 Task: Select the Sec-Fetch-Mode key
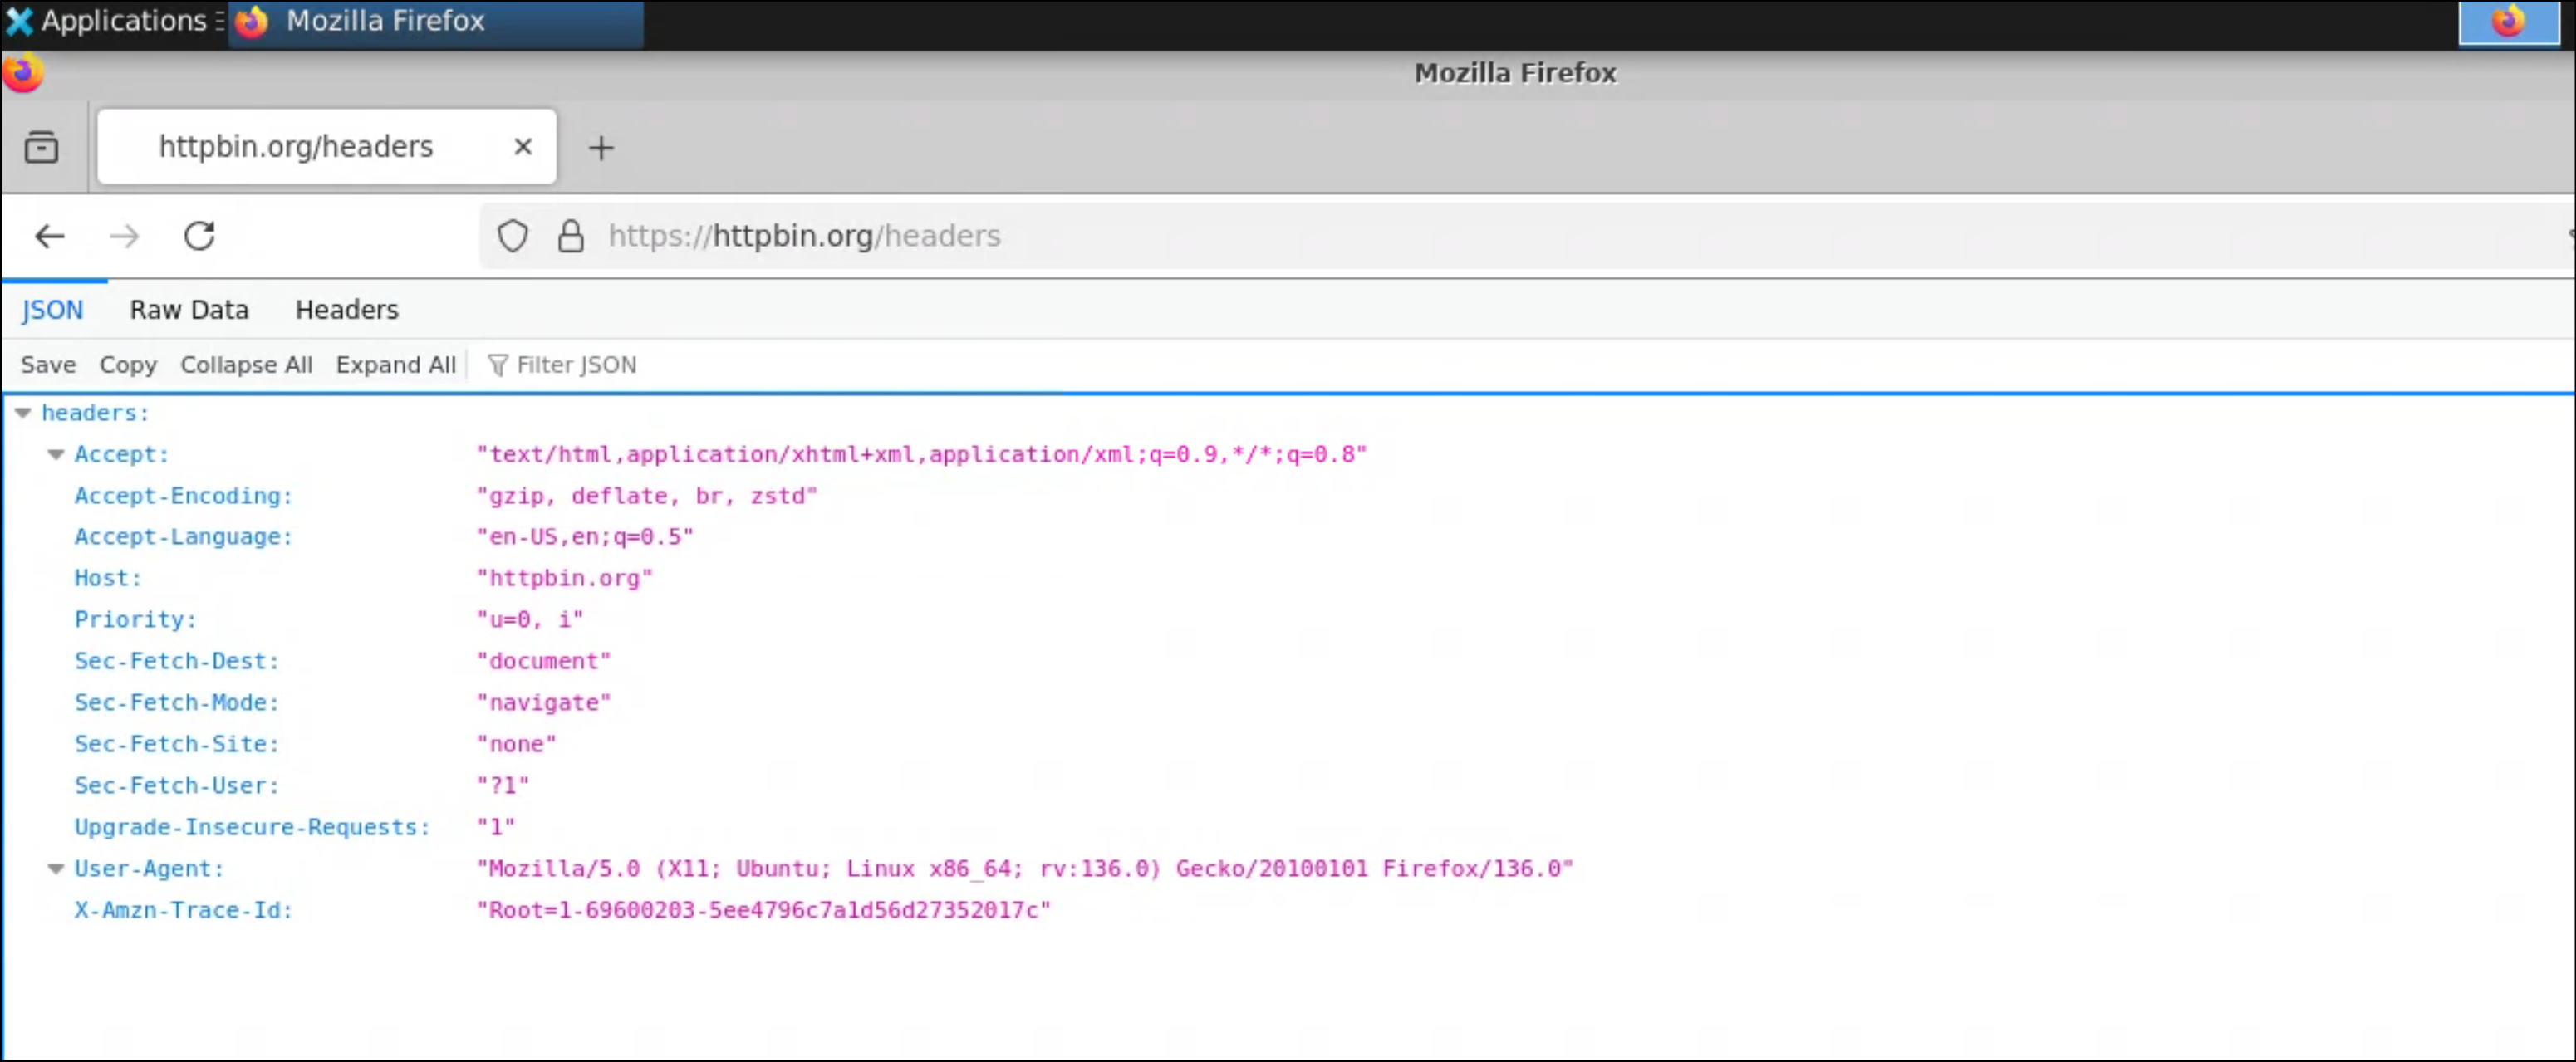(x=176, y=703)
